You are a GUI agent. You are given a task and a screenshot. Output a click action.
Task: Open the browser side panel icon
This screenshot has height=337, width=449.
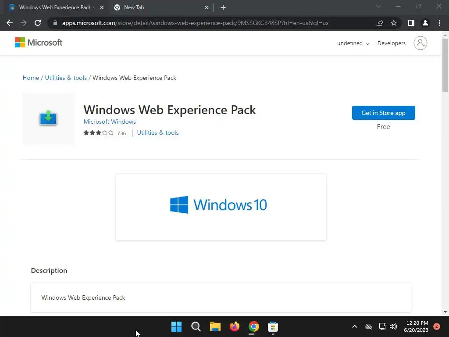411,23
